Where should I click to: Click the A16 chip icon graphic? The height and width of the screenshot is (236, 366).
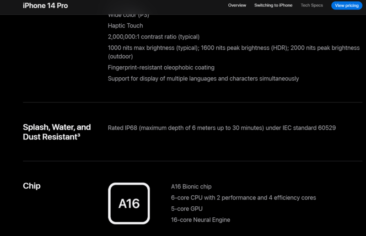pos(129,204)
